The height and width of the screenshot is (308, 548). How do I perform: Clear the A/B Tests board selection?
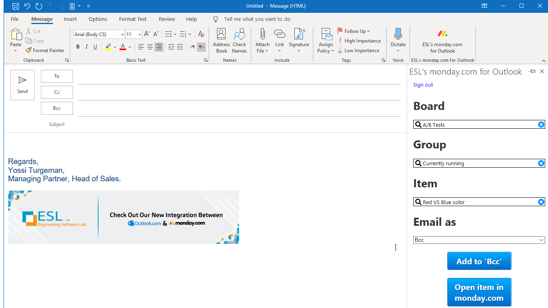tap(541, 125)
